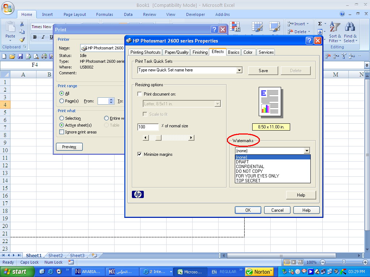Select the TOP SECRET watermark option
Screen dimensions: 370x277
coord(272,181)
